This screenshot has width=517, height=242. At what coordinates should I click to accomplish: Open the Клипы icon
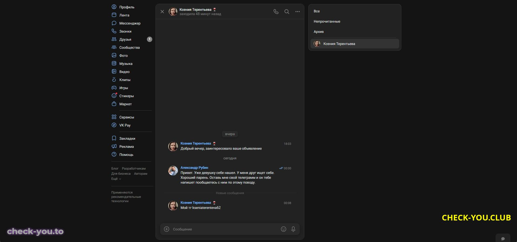click(114, 79)
